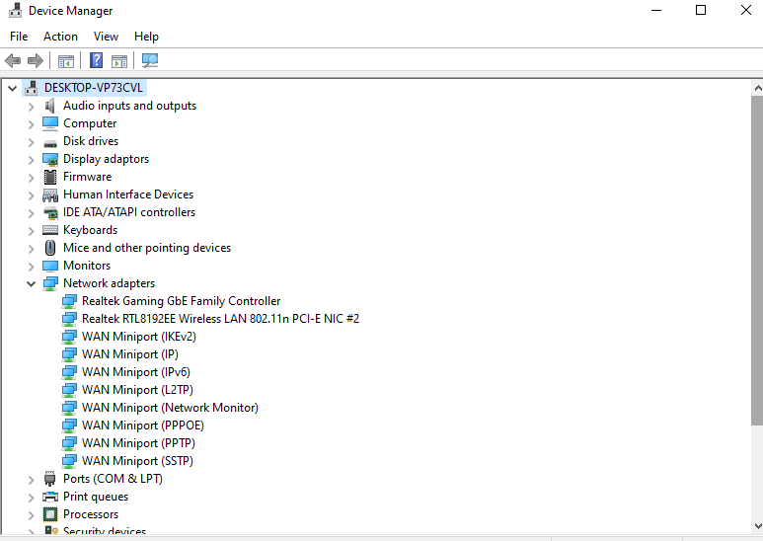Click the Forward arrow toolbar icon
The height and width of the screenshot is (541, 763).
(35, 61)
